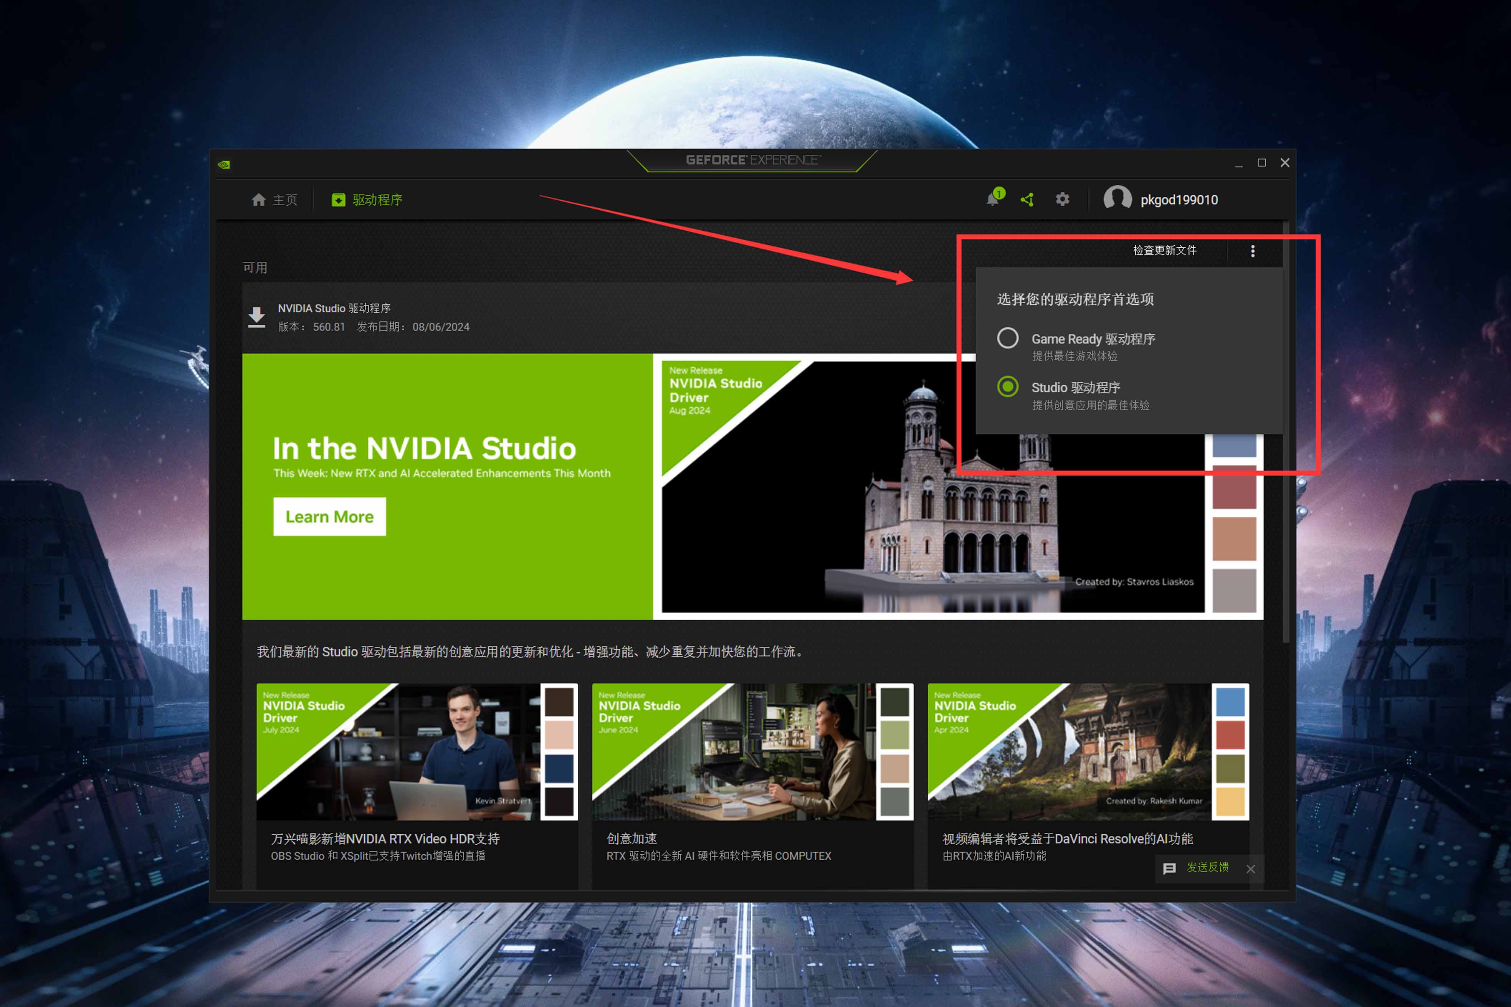Click the home icon beside 主页
1511x1007 pixels.
tap(258, 200)
